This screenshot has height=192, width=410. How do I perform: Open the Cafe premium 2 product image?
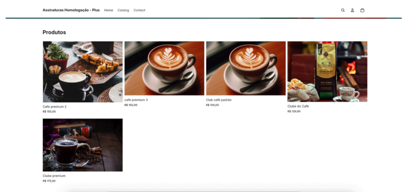click(83, 72)
